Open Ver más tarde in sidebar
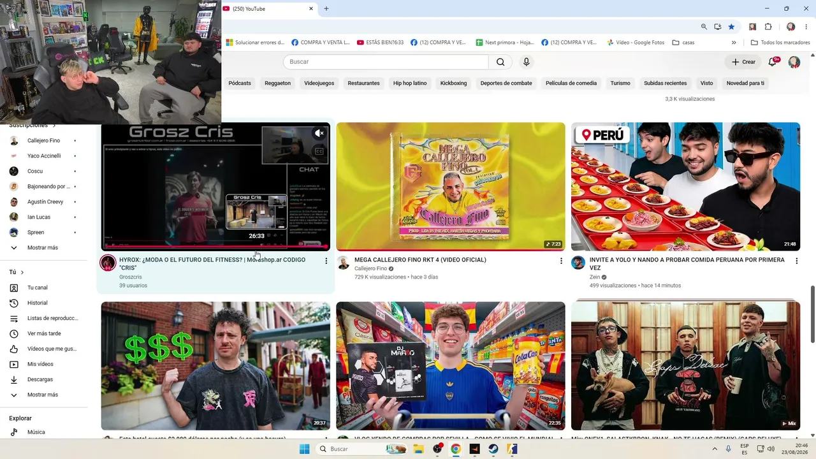This screenshot has height=459, width=816. click(44, 333)
